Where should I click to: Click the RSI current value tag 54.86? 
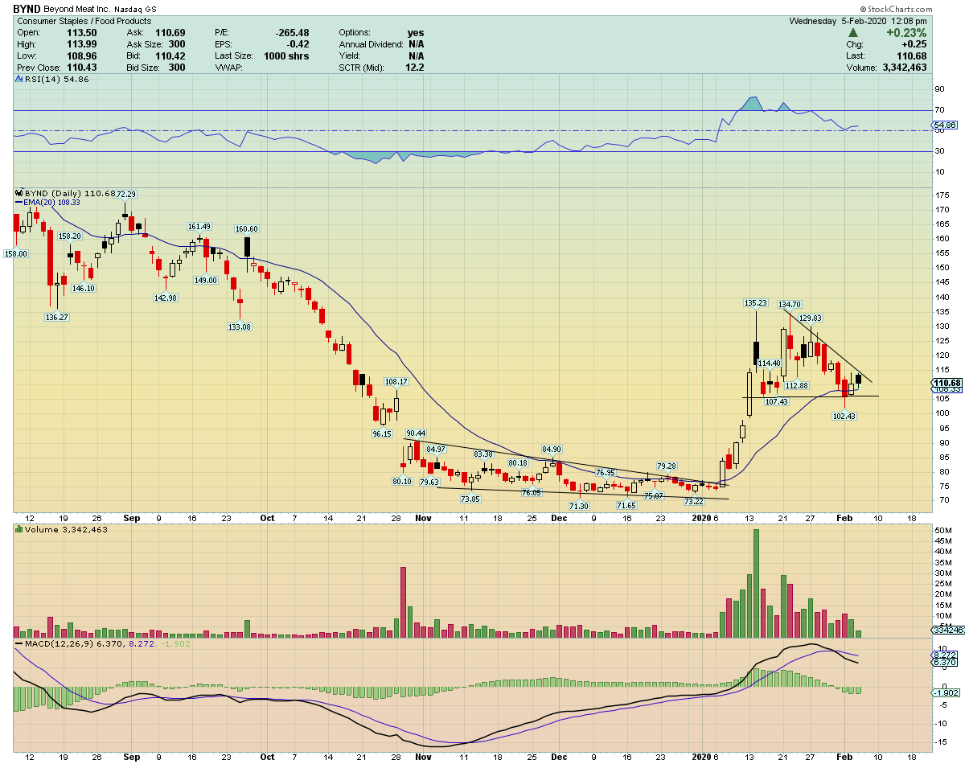pyautogui.click(x=943, y=125)
